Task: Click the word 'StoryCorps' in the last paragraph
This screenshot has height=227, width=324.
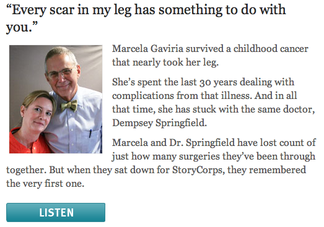Action: (x=198, y=170)
